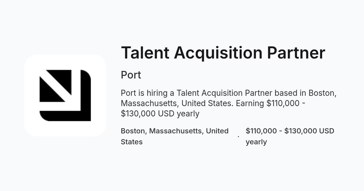Click the word Partner in the heading

296,52
